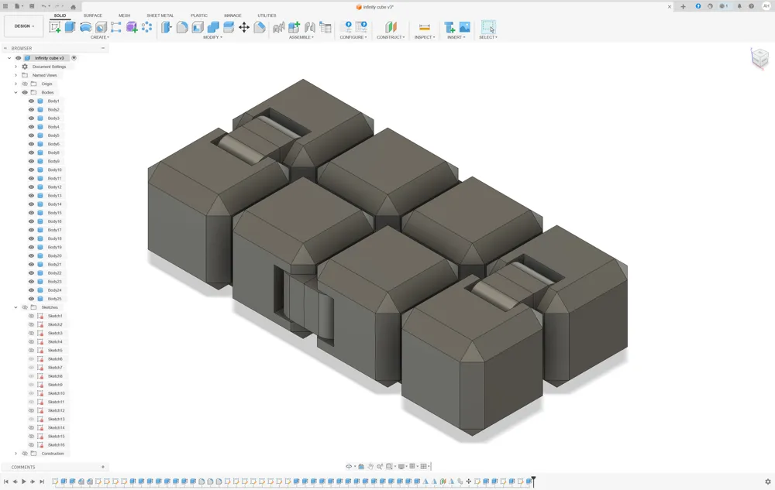The image size is (775, 490).
Task: Select the Revolve tool
Action: (85, 27)
